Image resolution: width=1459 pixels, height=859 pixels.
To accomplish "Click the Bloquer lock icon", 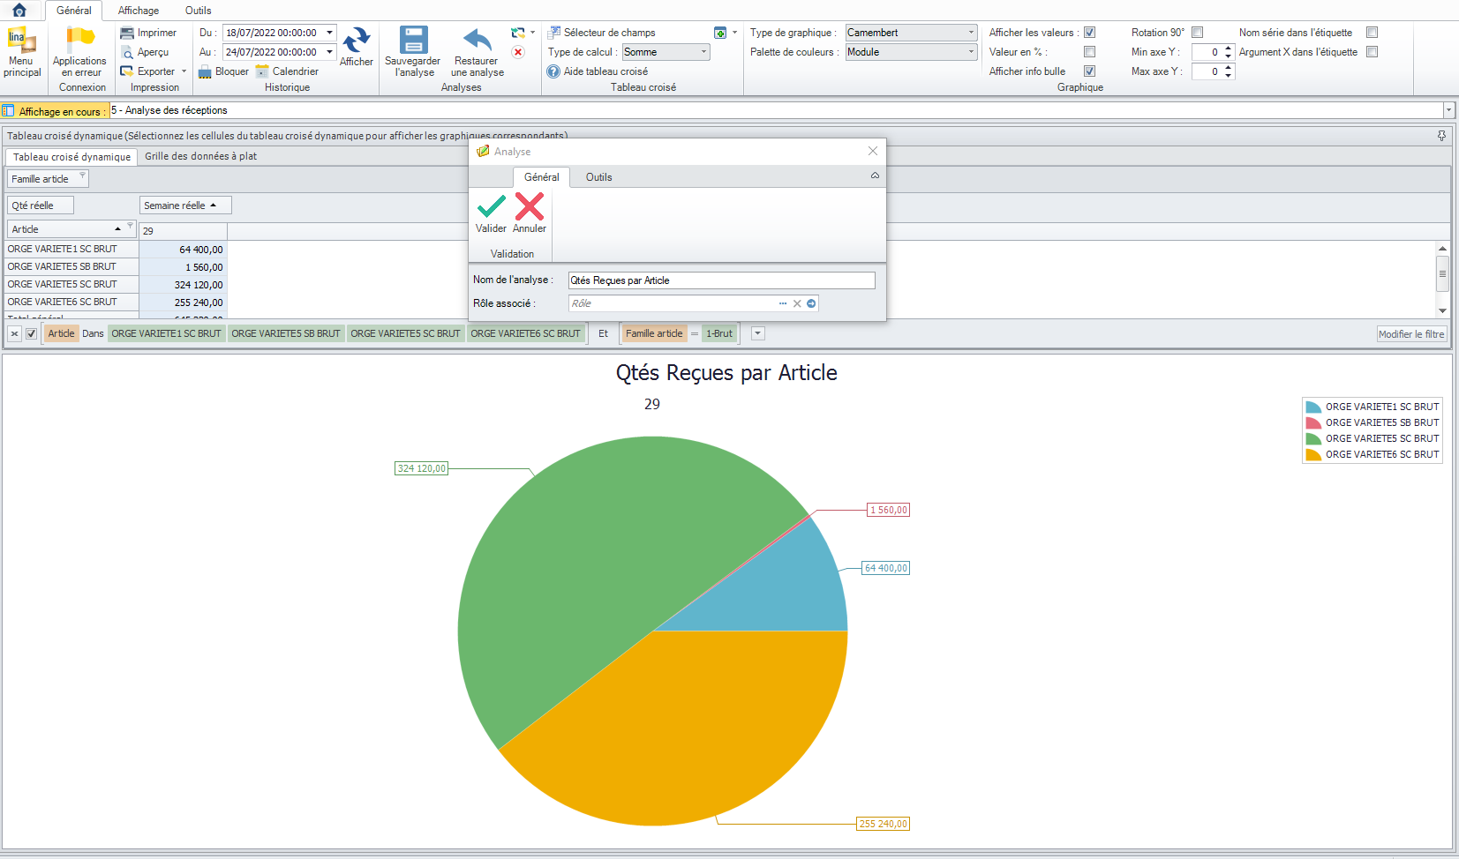I will tap(205, 71).
